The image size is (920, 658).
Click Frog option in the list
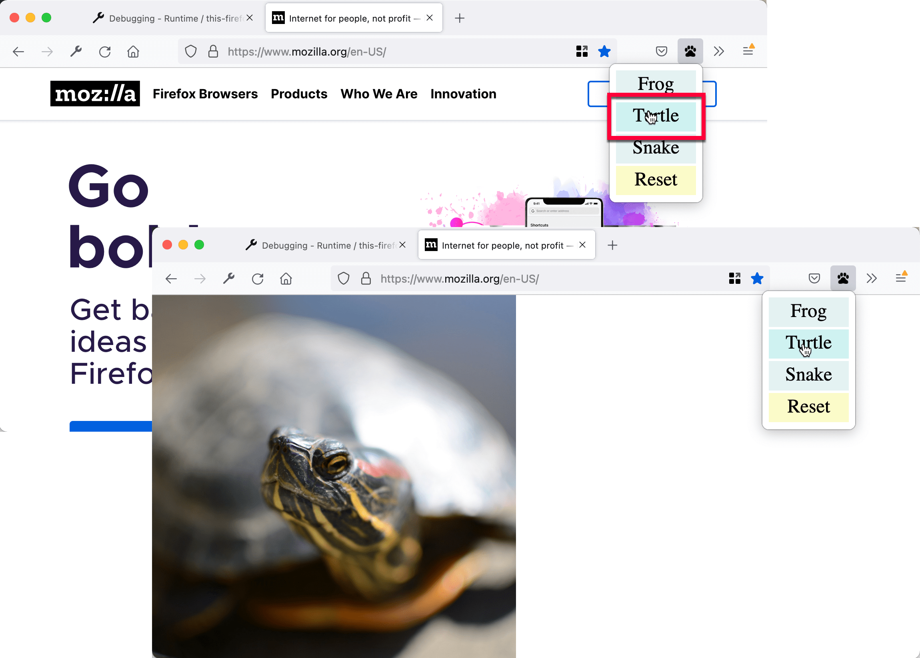655,84
